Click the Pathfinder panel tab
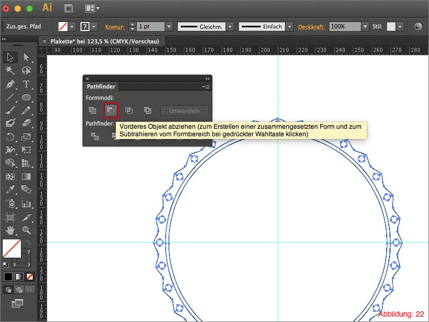 point(101,86)
